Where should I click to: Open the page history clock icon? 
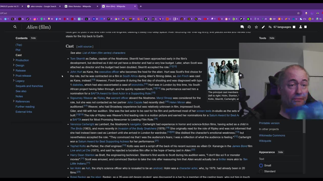249,27
